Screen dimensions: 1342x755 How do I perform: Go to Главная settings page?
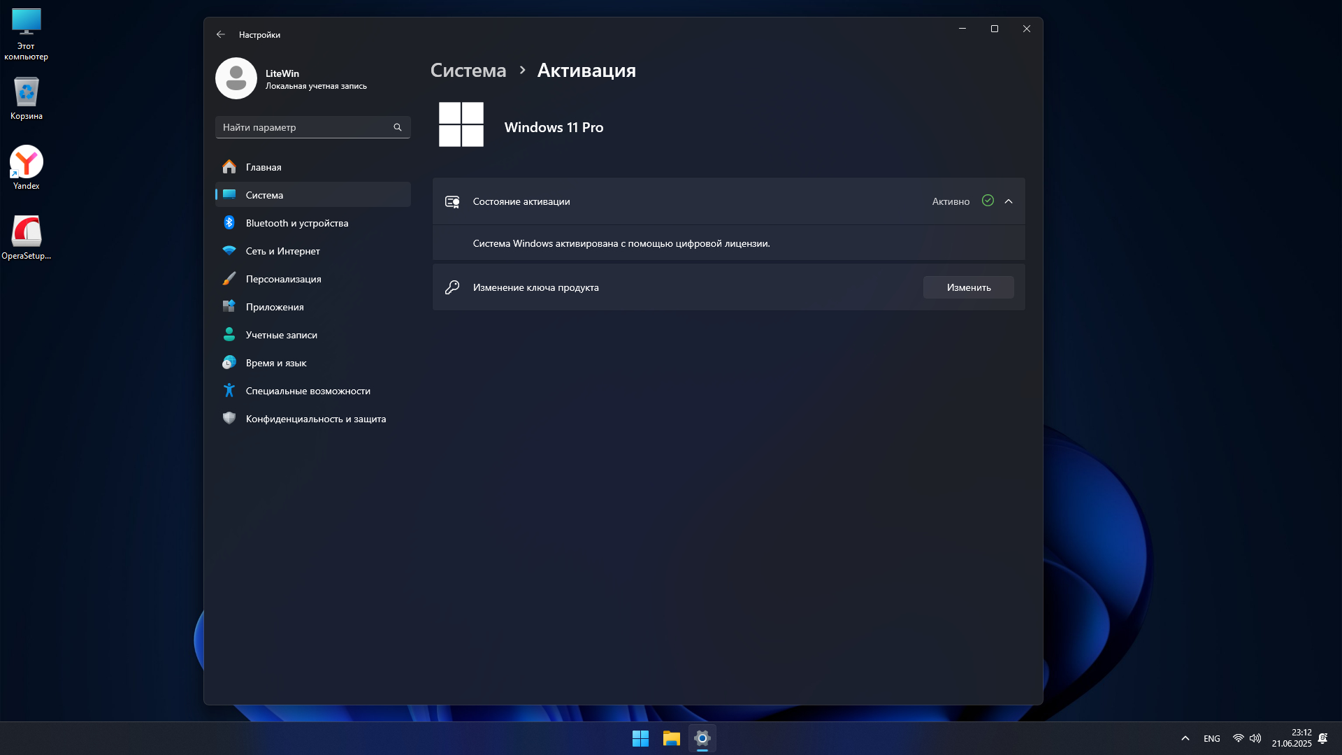coord(263,167)
